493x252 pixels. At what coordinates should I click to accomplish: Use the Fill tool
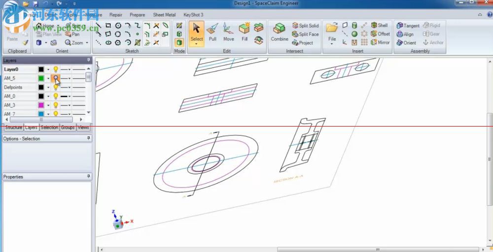pos(245,32)
